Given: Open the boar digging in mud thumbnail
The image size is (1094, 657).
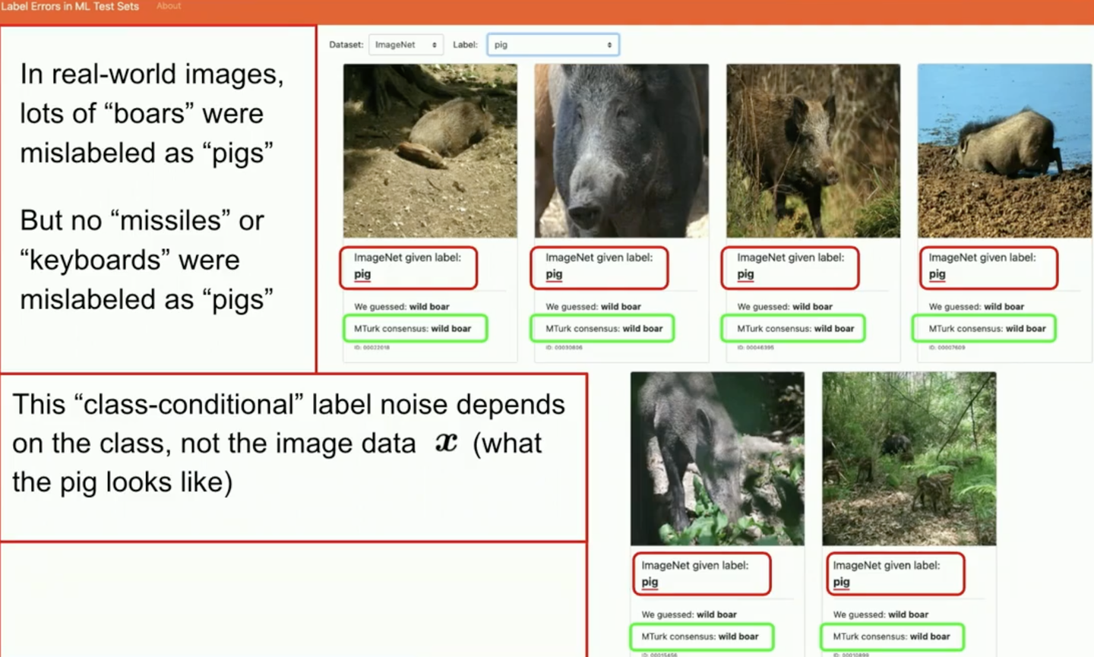Looking at the screenshot, I should 1004,150.
